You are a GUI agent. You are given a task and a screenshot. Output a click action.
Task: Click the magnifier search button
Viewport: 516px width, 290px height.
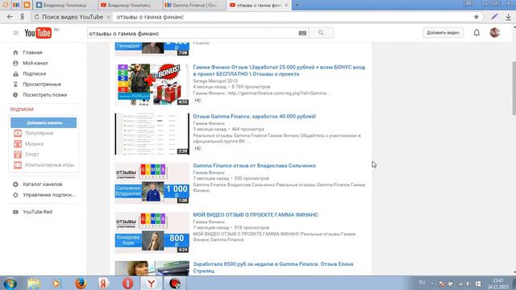pyautogui.click(x=321, y=33)
